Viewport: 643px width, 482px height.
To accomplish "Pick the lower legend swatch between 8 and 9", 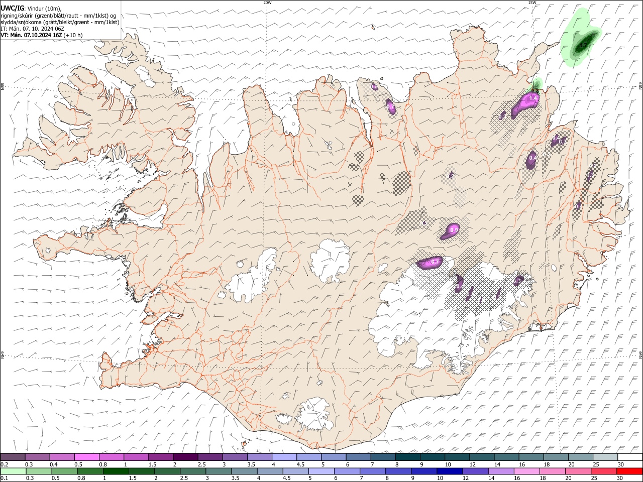I will (398, 471).
